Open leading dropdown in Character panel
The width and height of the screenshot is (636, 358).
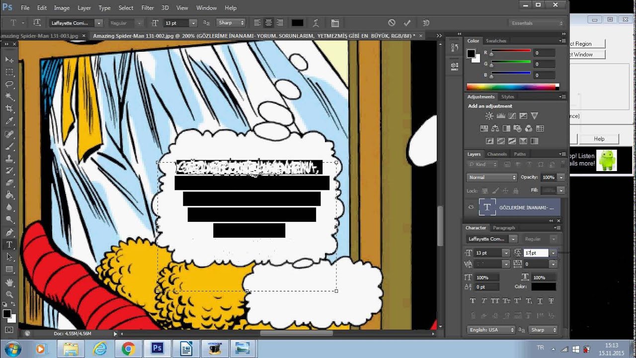tap(553, 253)
